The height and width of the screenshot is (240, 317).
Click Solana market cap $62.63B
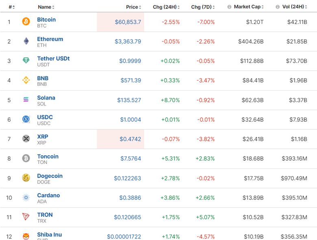(x=253, y=100)
